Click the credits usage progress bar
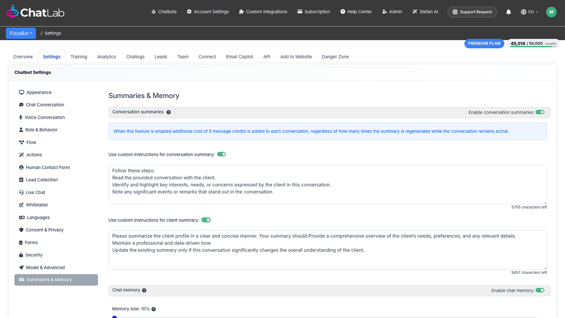 tap(533, 47)
